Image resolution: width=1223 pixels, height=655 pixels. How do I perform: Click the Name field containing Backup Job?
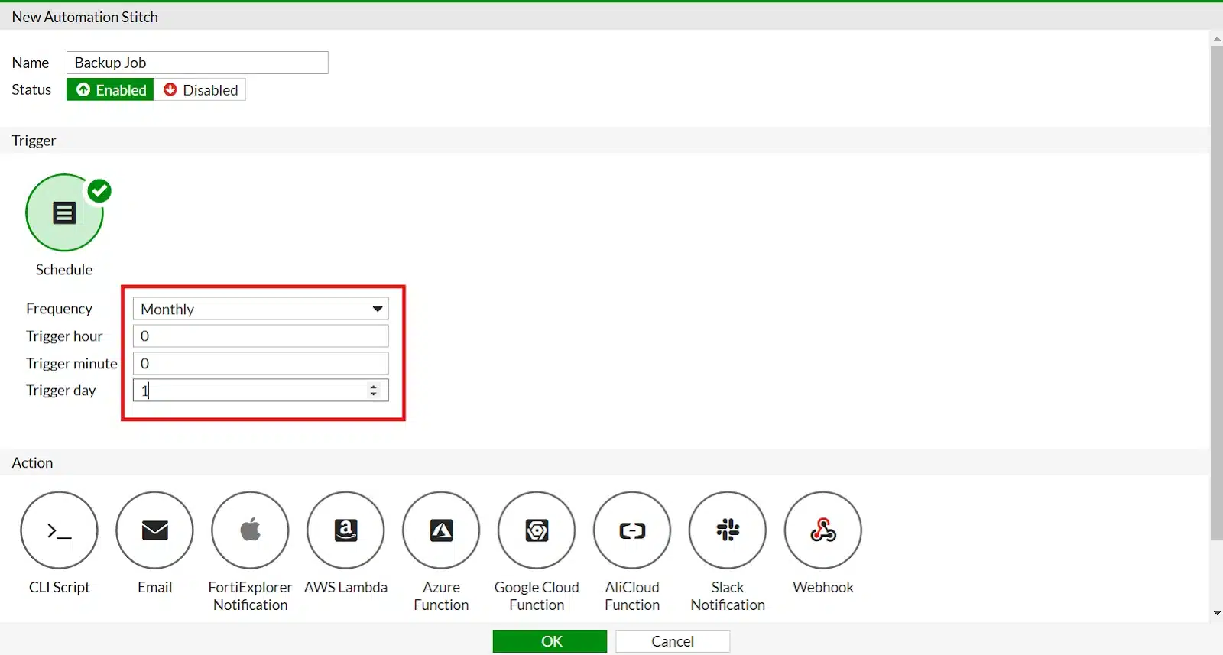pyautogui.click(x=197, y=63)
